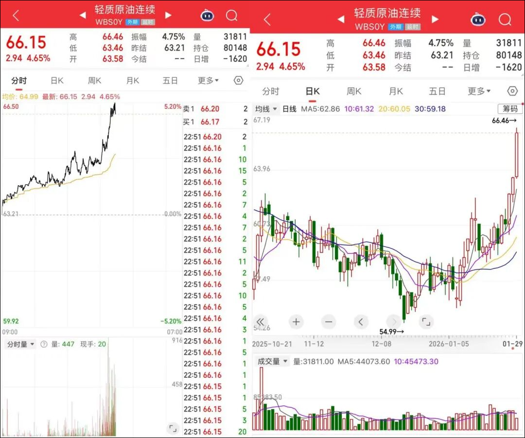
Task: Select 分时 tab in right panel
Action: tap(271, 91)
